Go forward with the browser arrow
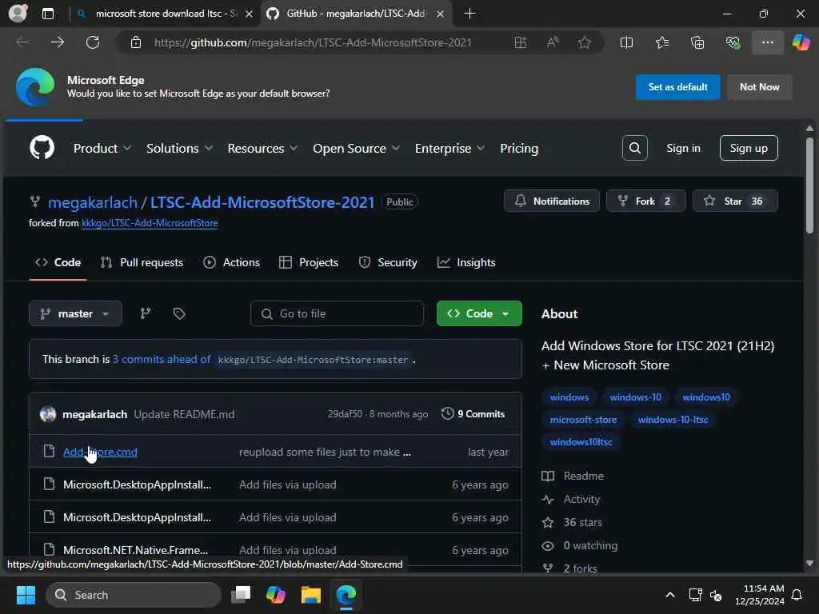Image resolution: width=819 pixels, height=614 pixels. [x=58, y=42]
